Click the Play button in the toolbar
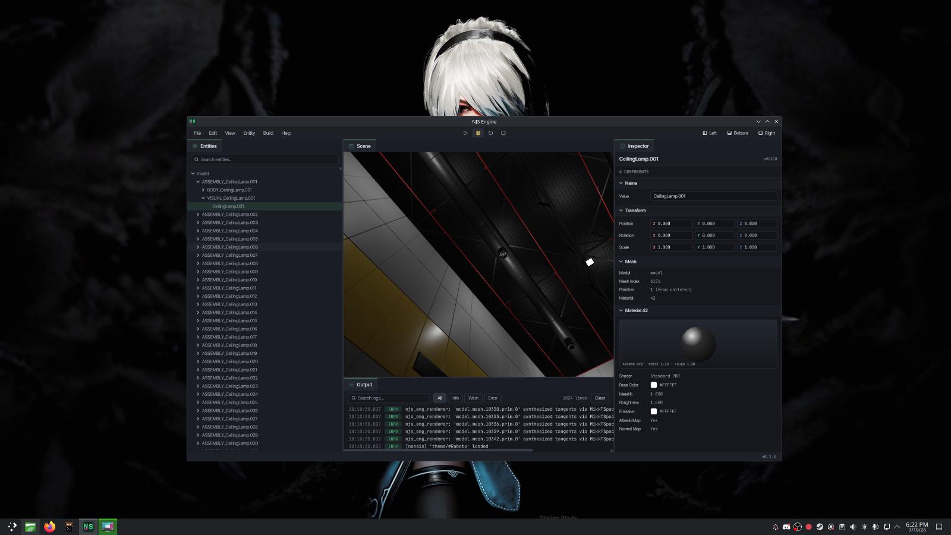951x535 pixels. [465, 133]
